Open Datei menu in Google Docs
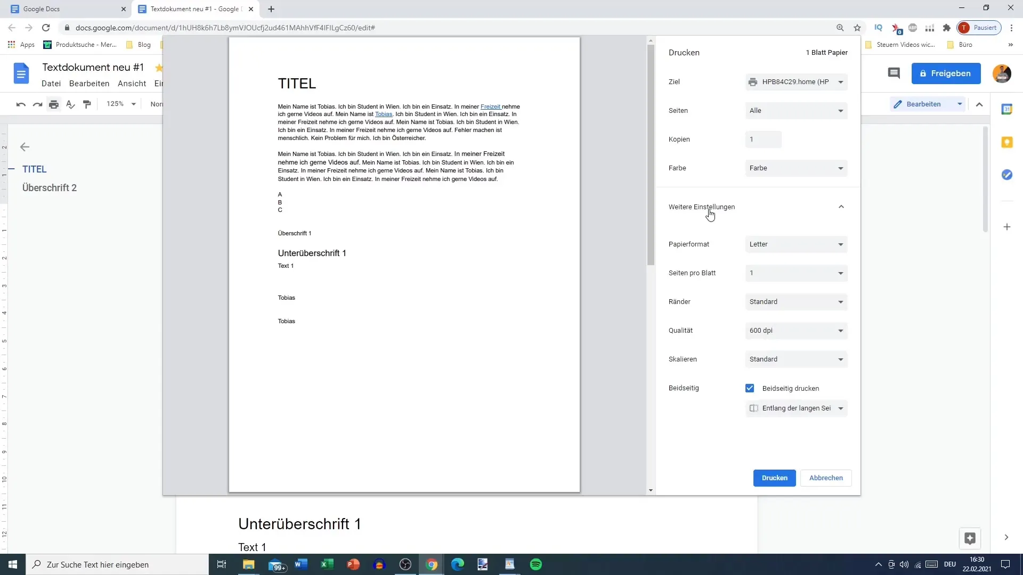 coord(51,84)
